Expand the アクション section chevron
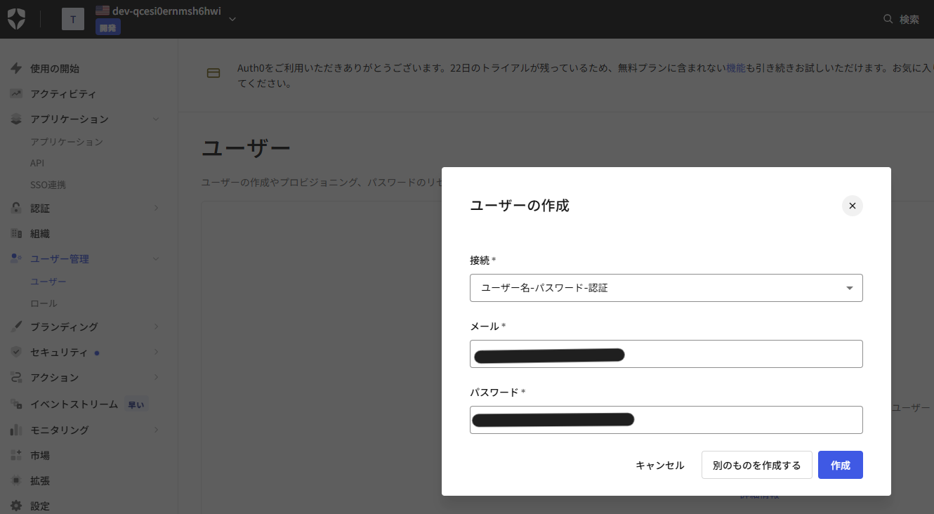Image resolution: width=934 pixels, height=514 pixels. [156, 377]
